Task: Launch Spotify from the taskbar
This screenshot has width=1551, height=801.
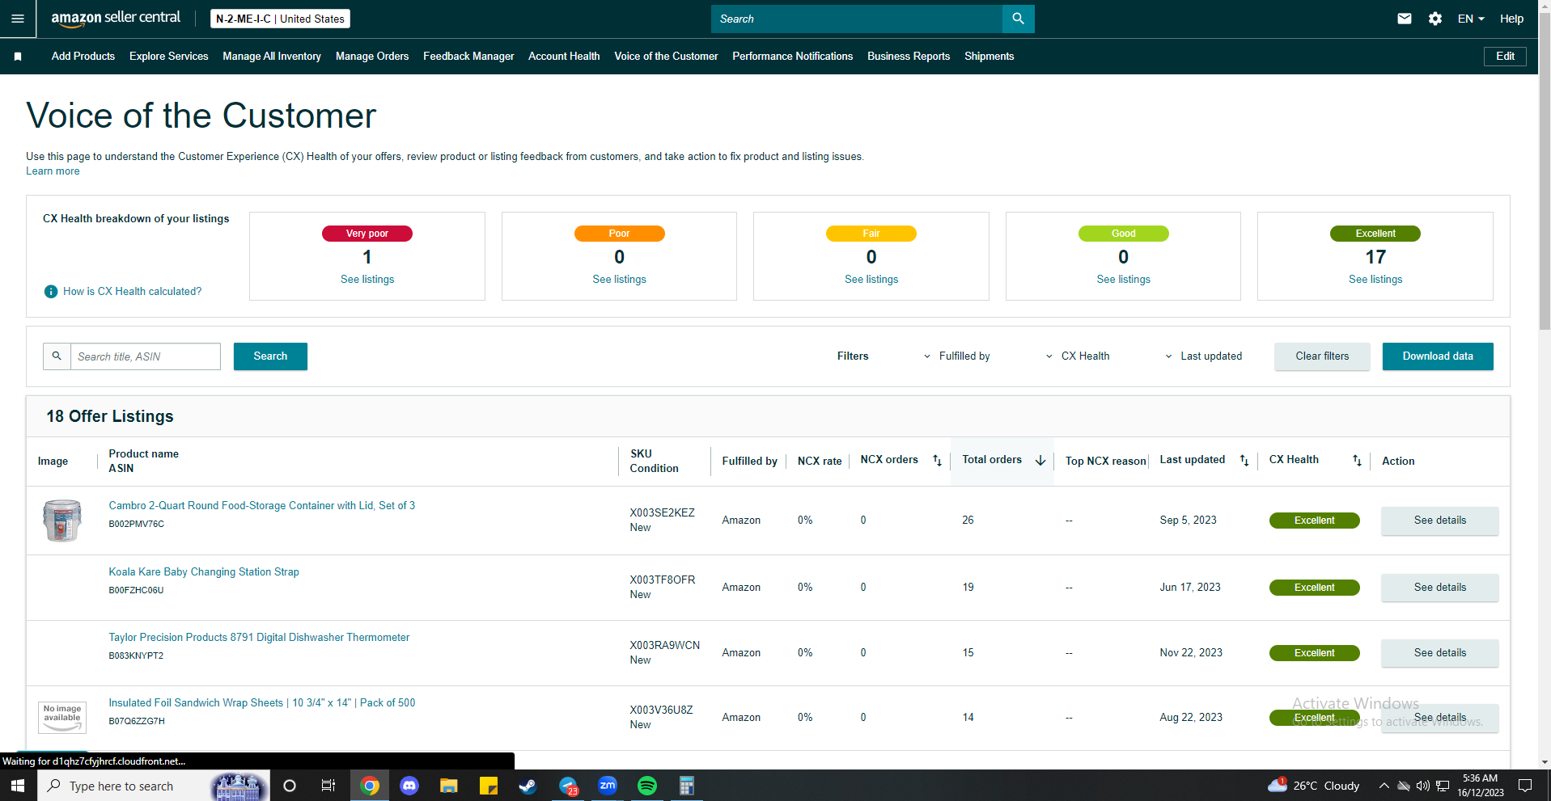Action: 647,786
